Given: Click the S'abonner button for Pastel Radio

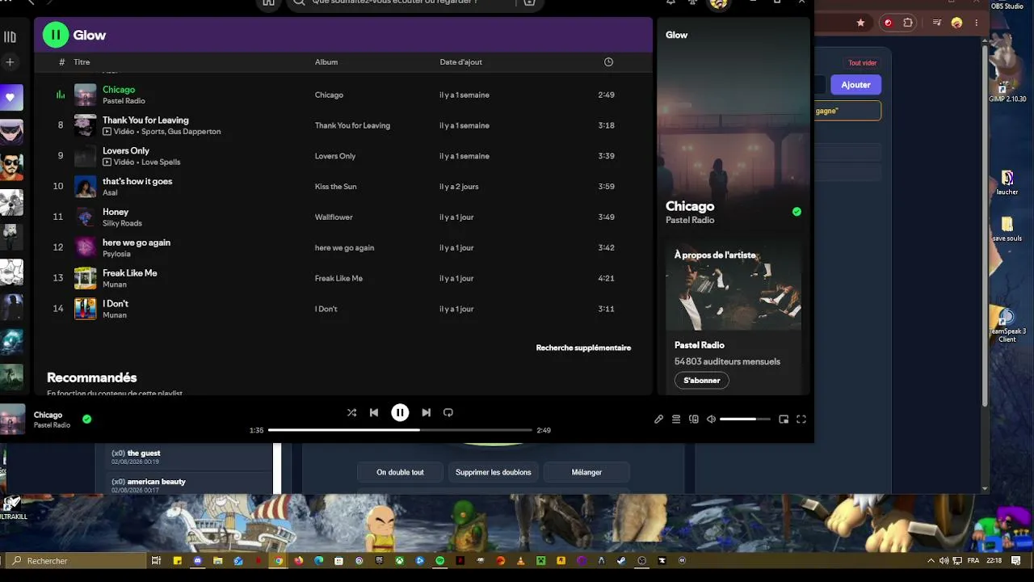Looking at the screenshot, I should click(x=702, y=380).
